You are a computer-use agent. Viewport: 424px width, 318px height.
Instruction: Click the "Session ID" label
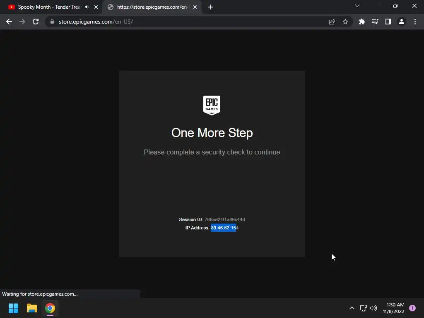tap(190, 219)
